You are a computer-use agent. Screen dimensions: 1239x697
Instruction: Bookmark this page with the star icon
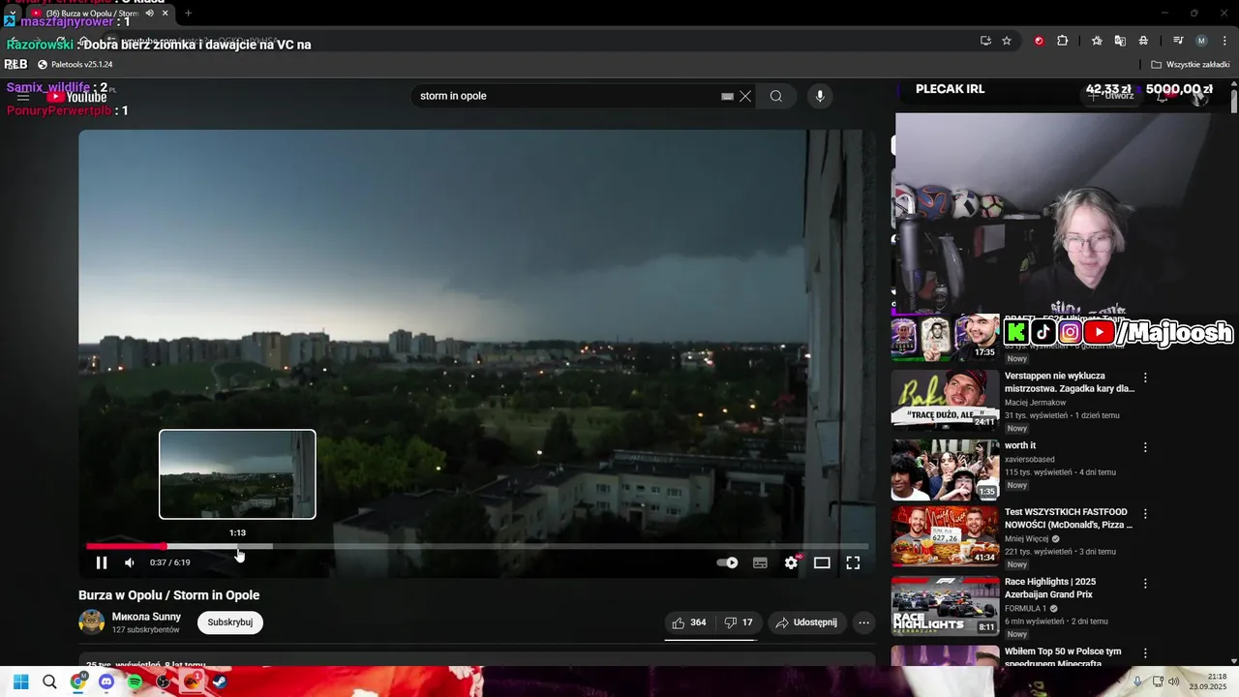pos(1007,41)
